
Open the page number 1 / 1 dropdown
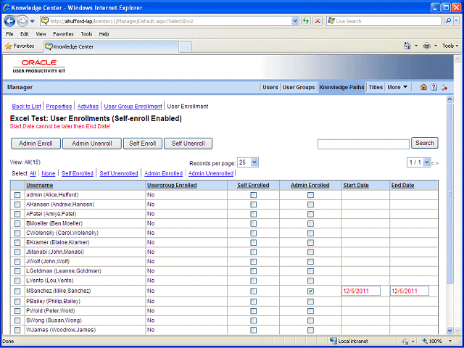418,162
